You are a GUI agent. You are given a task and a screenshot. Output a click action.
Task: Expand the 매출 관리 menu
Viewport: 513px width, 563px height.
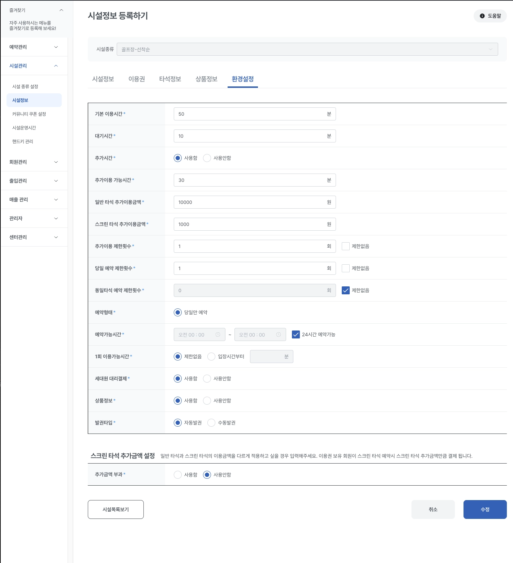click(34, 200)
